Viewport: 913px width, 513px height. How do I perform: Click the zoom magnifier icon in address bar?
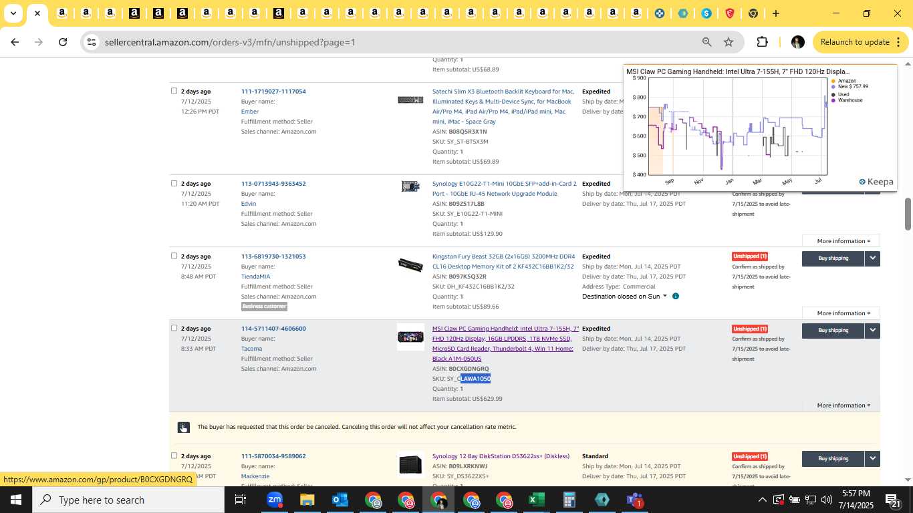(x=706, y=42)
